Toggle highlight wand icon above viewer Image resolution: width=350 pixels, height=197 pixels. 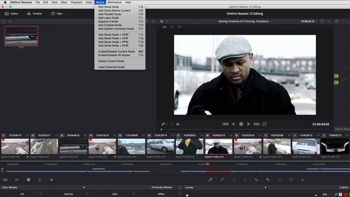tap(179, 27)
